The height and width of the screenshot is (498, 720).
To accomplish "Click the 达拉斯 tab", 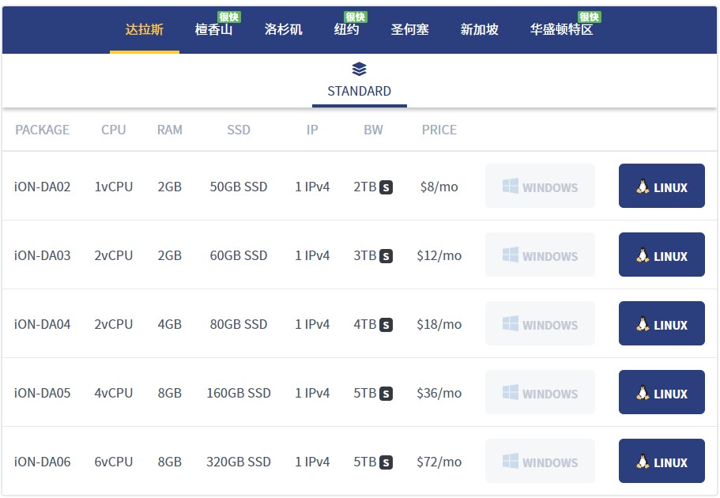I will point(144,29).
